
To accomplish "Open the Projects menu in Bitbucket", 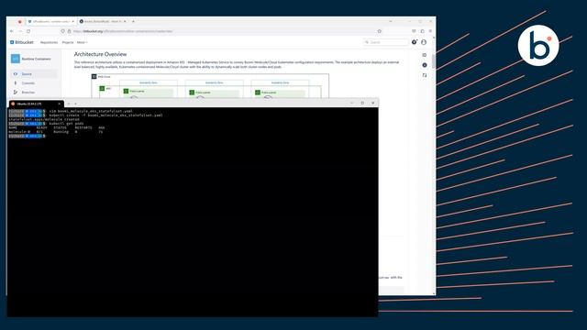I will pos(68,42).
